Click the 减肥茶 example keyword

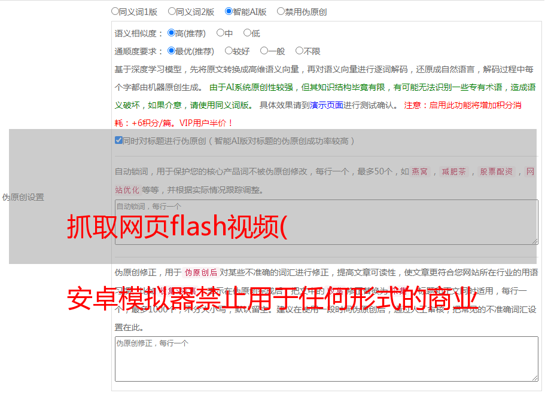pyautogui.click(x=453, y=171)
